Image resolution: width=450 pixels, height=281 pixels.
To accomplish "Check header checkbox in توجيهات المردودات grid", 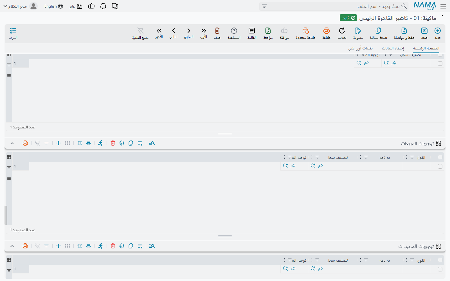I will [x=440, y=260].
